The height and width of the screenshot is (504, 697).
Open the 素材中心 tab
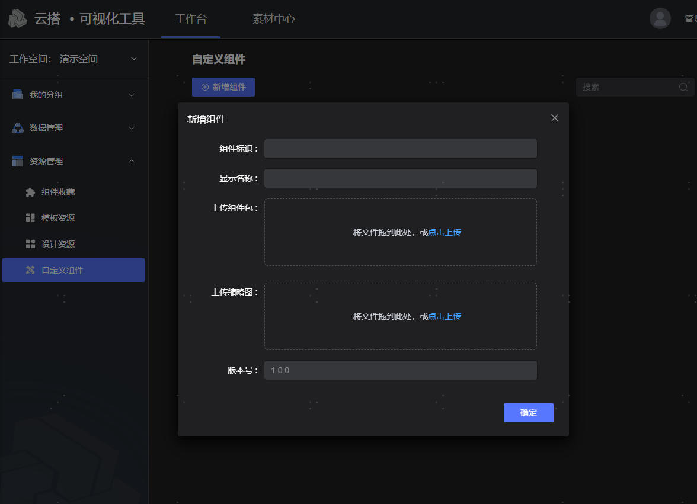pos(274,19)
